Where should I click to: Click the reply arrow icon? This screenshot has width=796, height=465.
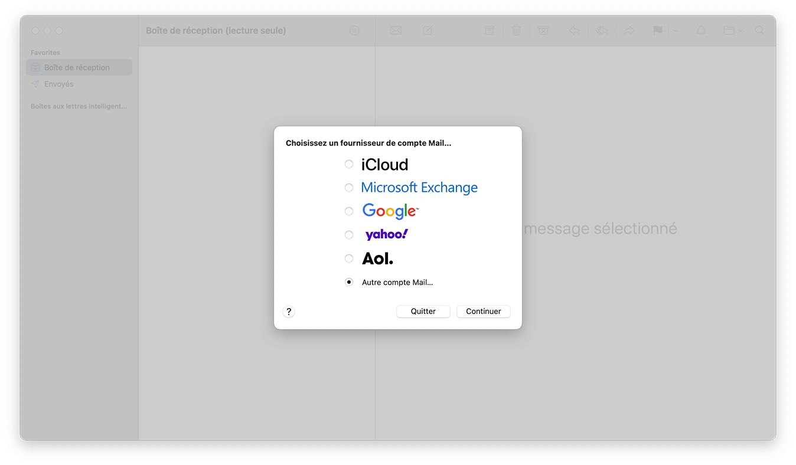(x=574, y=31)
